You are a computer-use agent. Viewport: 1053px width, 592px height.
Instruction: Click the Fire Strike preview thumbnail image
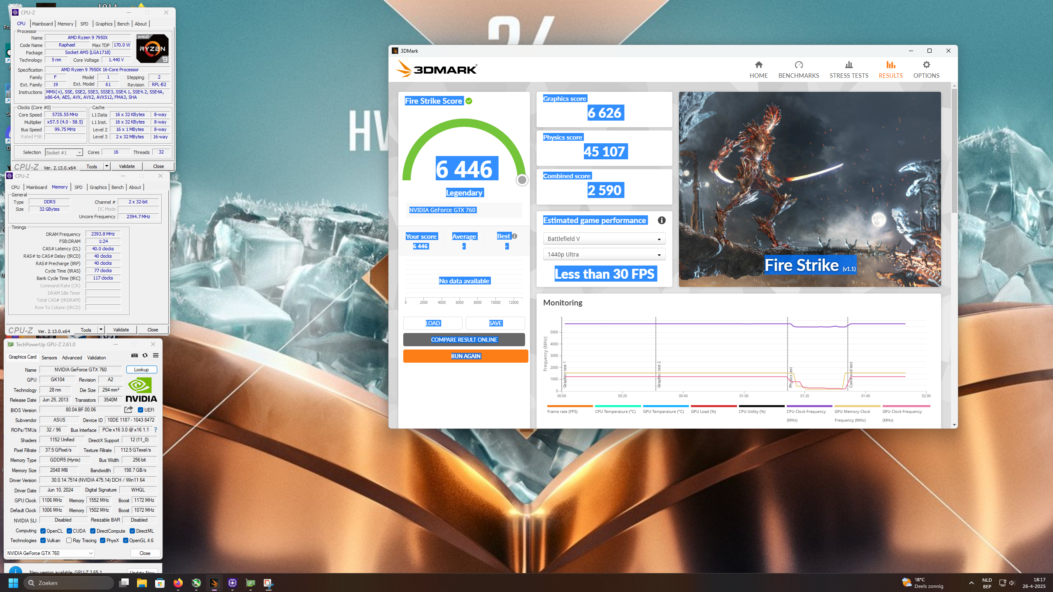coord(809,189)
